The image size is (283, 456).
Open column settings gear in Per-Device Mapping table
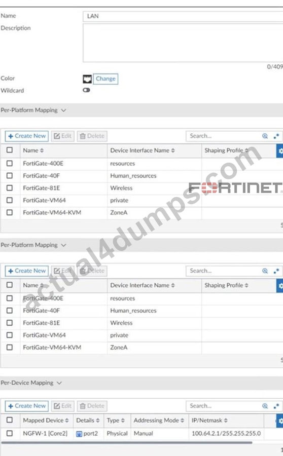(x=280, y=421)
